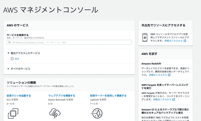Open ウェブアプリを構築する link
The width and height of the screenshot is (201, 121).
point(62,96)
